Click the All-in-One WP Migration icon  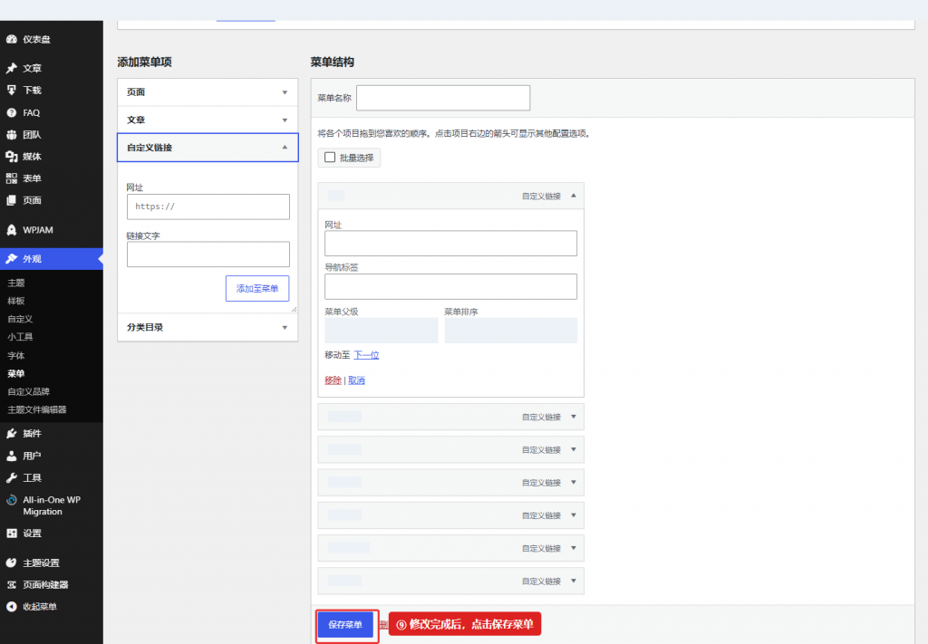click(x=11, y=500)
